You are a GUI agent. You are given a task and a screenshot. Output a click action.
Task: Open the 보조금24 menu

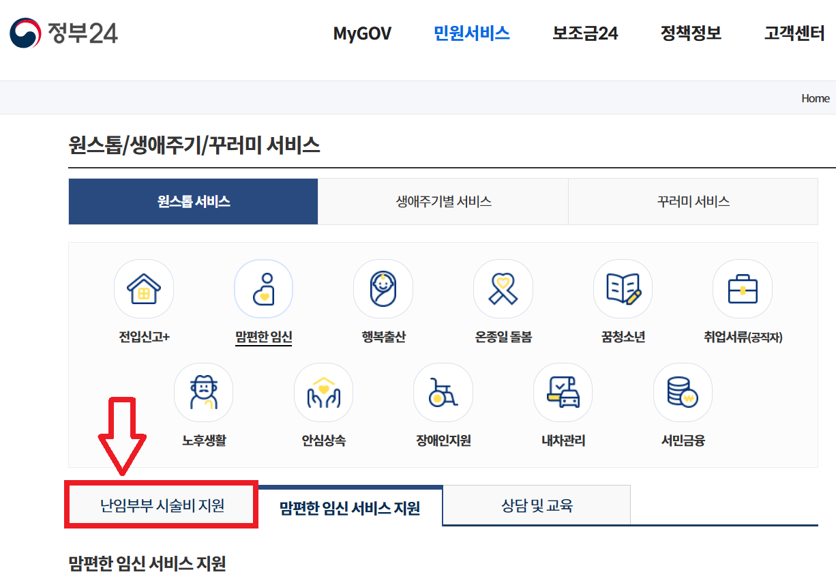pos(585,33)
